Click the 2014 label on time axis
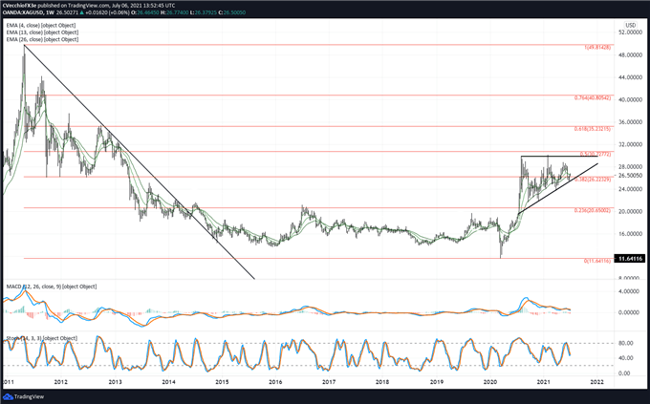 pyautogui.click(x=168, y=382)
